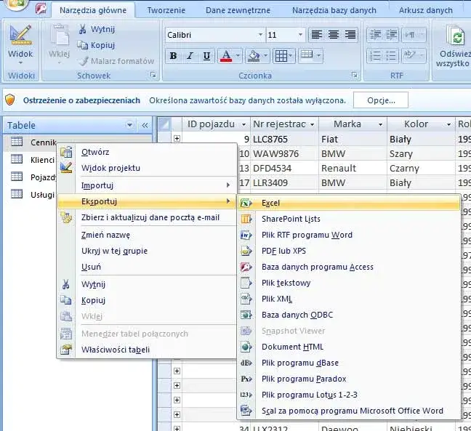This screenshot has width=471, height=431.
Task: Toggle bold formatting button
Action: (x=173, y=56)
